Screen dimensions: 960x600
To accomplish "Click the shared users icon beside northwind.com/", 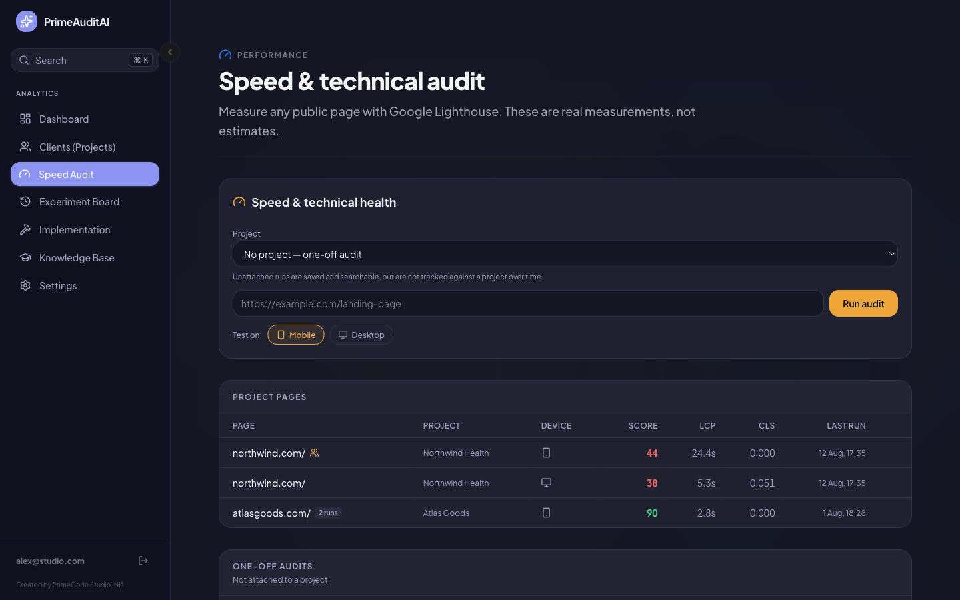I will click(315, 453).
